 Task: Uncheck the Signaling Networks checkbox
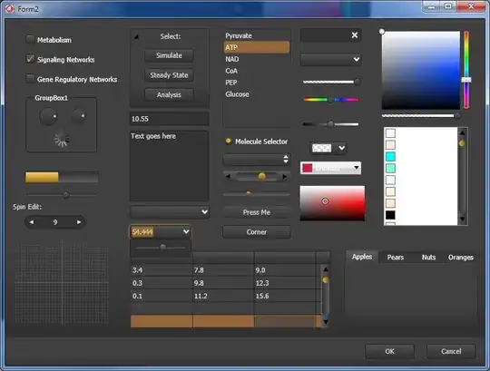pyautogui.click(x=30, y=59)
